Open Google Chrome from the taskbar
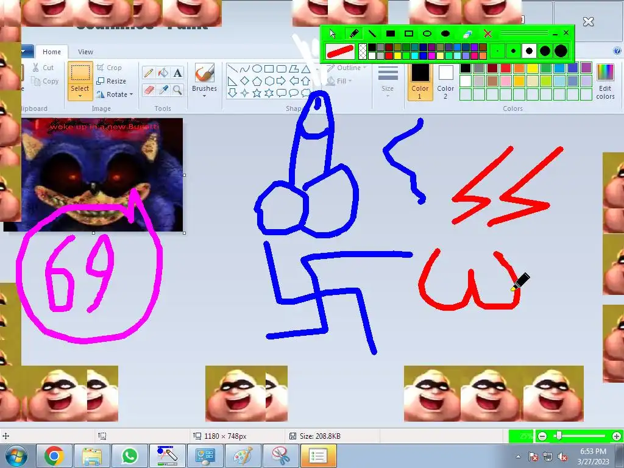The image size is (624, 468). tap(54, 456)
